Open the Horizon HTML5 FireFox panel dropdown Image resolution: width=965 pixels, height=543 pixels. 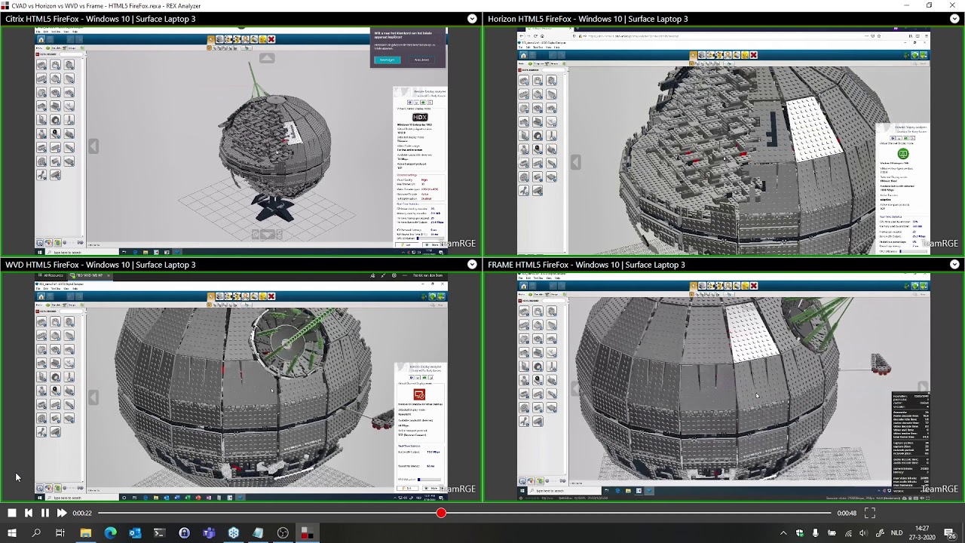(954, 19)
